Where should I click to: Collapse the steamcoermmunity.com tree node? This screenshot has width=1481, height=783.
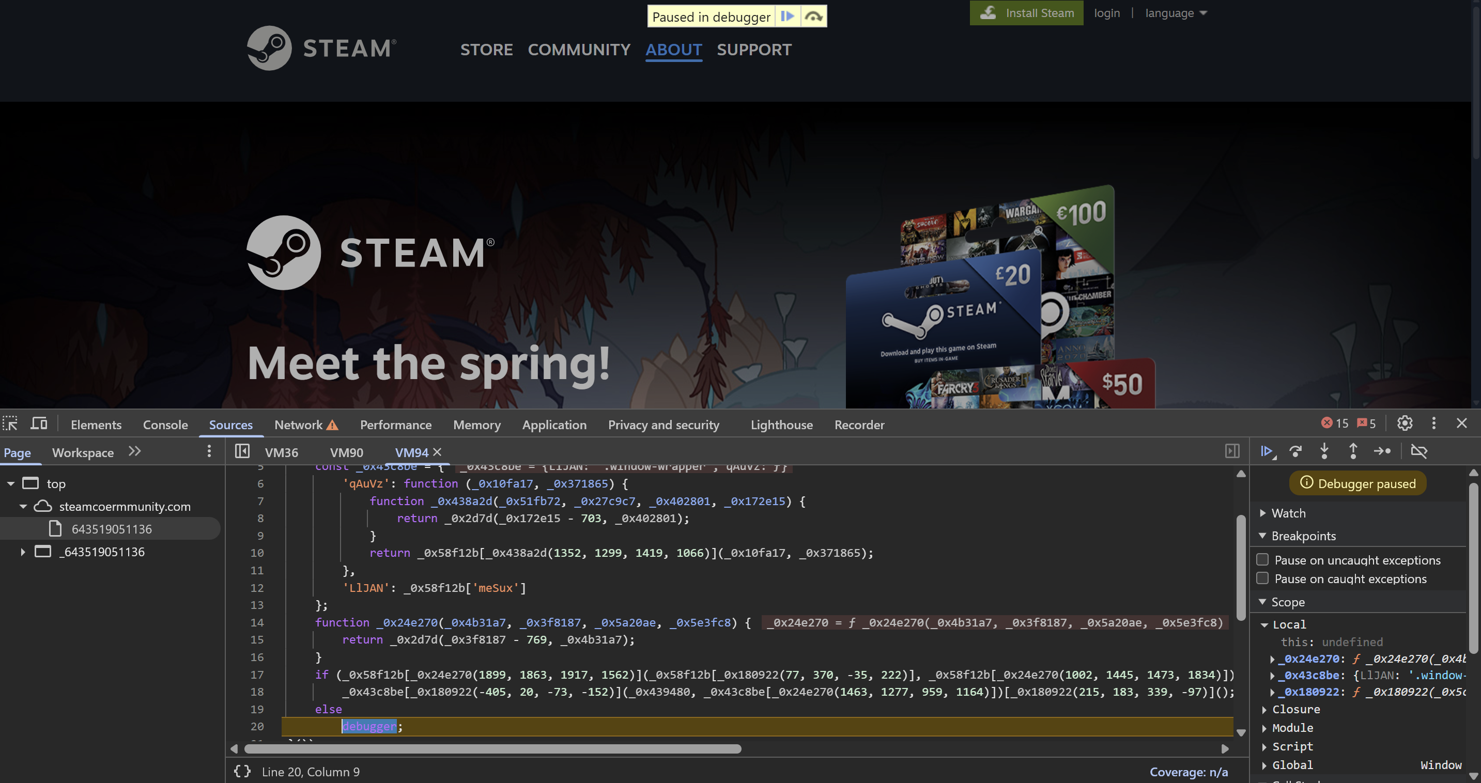coord(24,506)
